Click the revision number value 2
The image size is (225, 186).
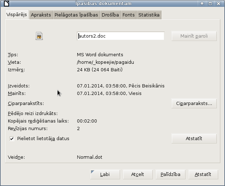coord(78,129)
